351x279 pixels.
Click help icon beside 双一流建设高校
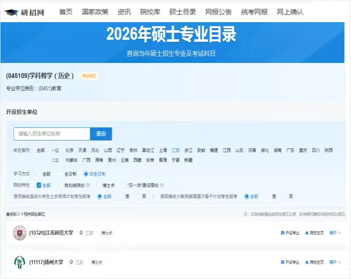(x=162, y=185)
